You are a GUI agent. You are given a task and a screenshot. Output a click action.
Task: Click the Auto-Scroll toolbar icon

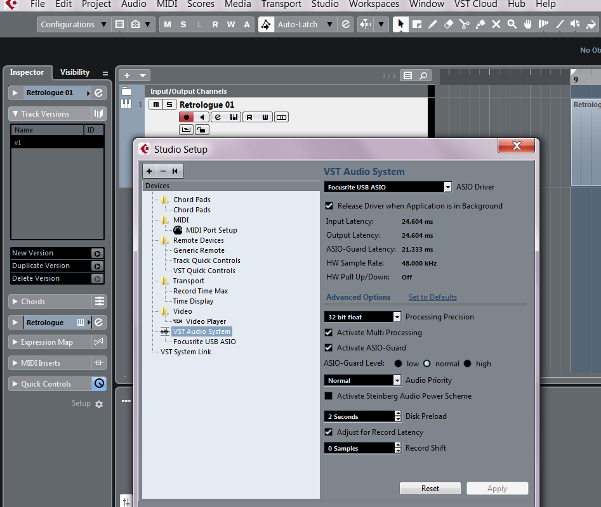click(x=366, y=25)
